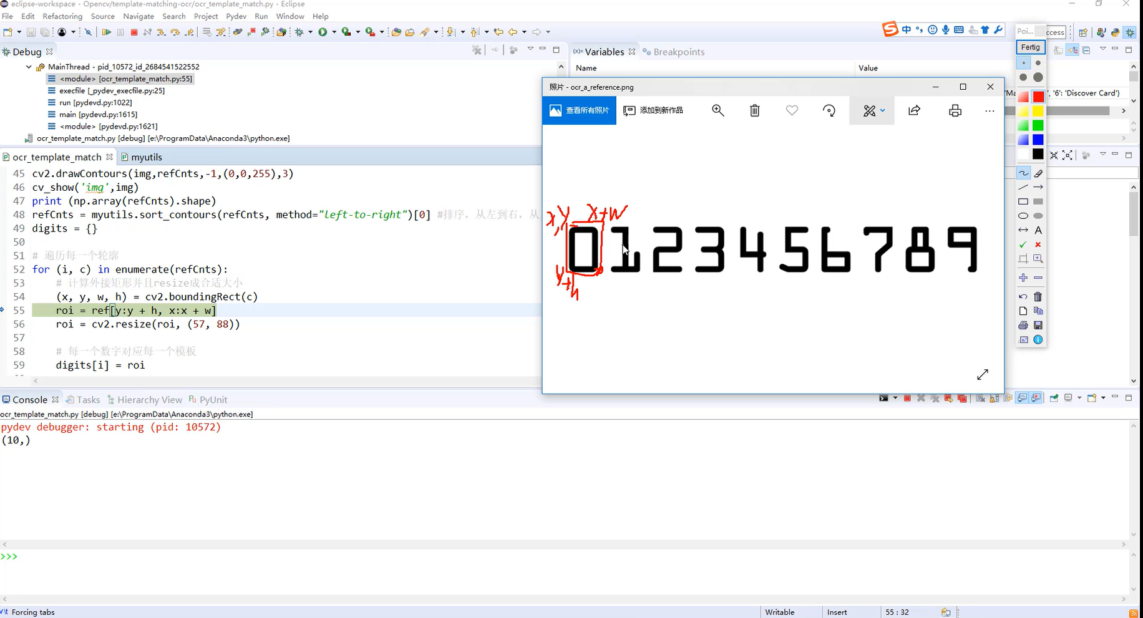The width and height of the screenshot is (1143, 618).
Task: Choose the solid green color swatch
Action: pos(1038,125)
